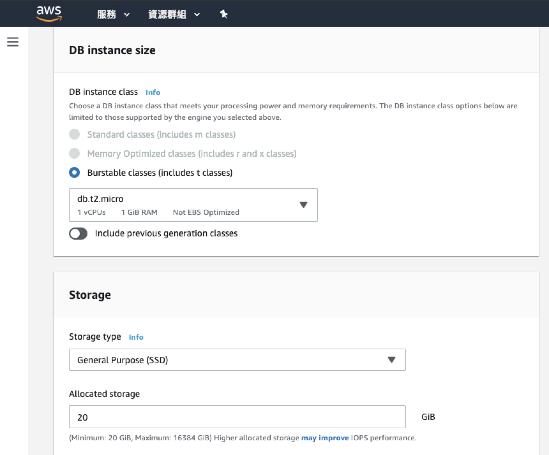Open Info link beside Storage type
The height and width of the screenshot is (455, 549).
pos(136,337)
